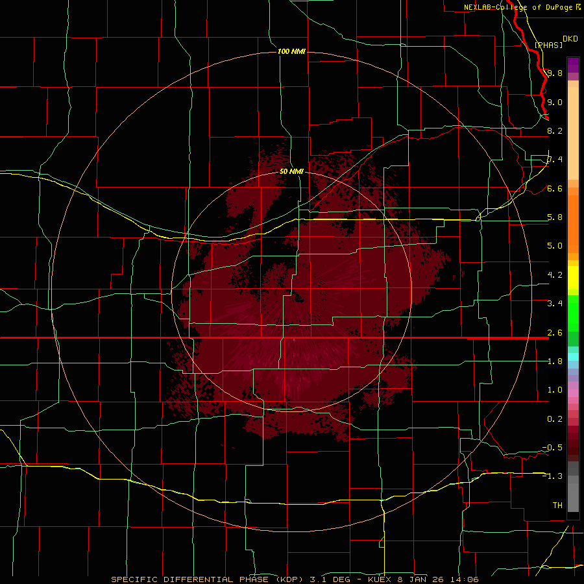Click the 1.8 value on the KDP scale

point(555,361)
